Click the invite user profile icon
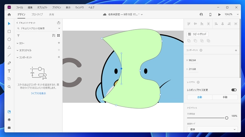 coord(201,14)
